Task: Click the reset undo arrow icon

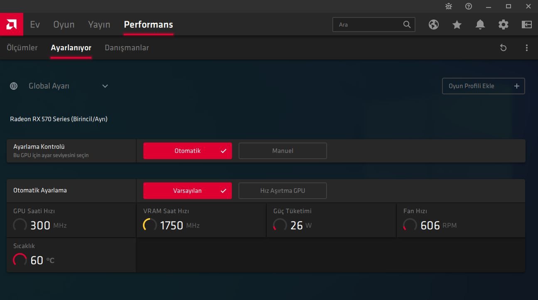Action: (x=504, y=48)
